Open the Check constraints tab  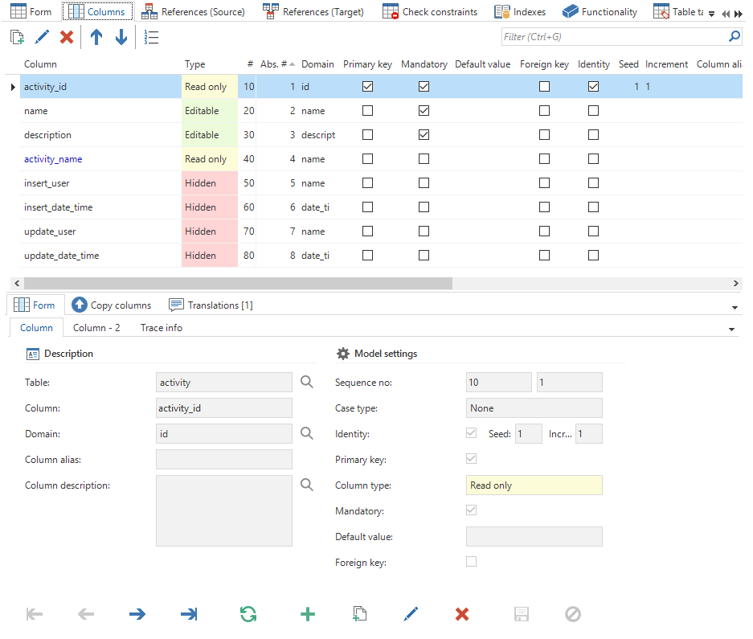coord(430,12)
